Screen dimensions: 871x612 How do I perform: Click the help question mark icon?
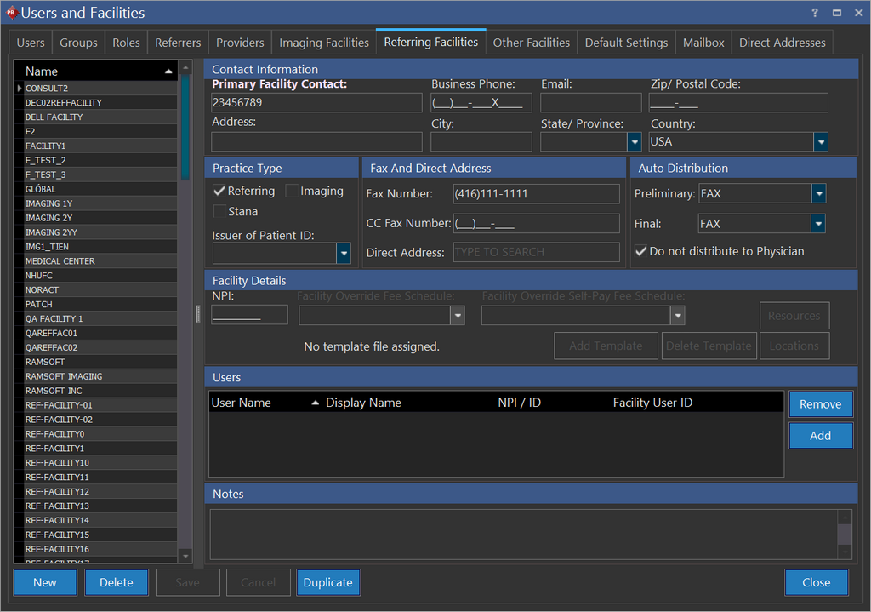pos(815,13)
